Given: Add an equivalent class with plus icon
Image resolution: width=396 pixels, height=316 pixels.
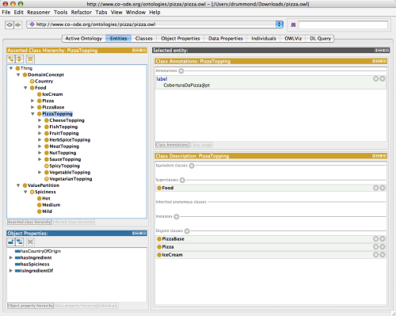Looking at the screenshot, I should click(x=192, y=166).
